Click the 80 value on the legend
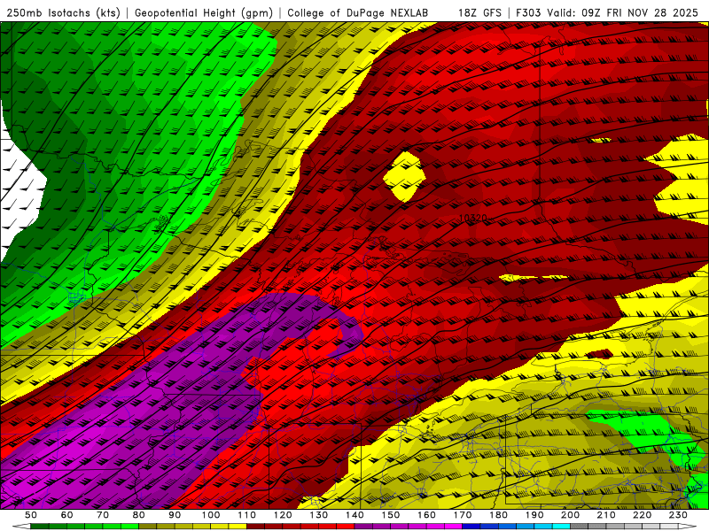The width and height of the screenshot is (709, 531). click(139, 515)
